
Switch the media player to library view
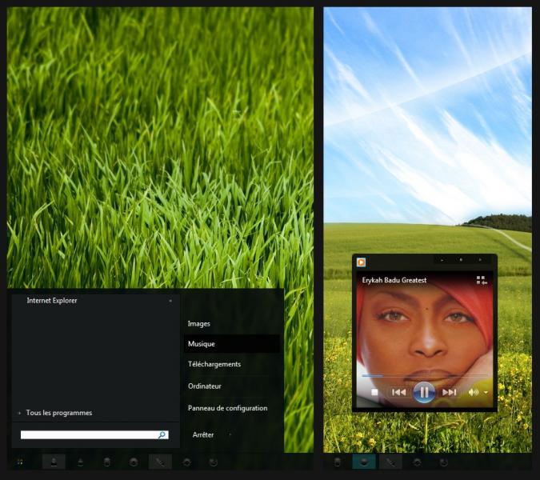(482, 280)
